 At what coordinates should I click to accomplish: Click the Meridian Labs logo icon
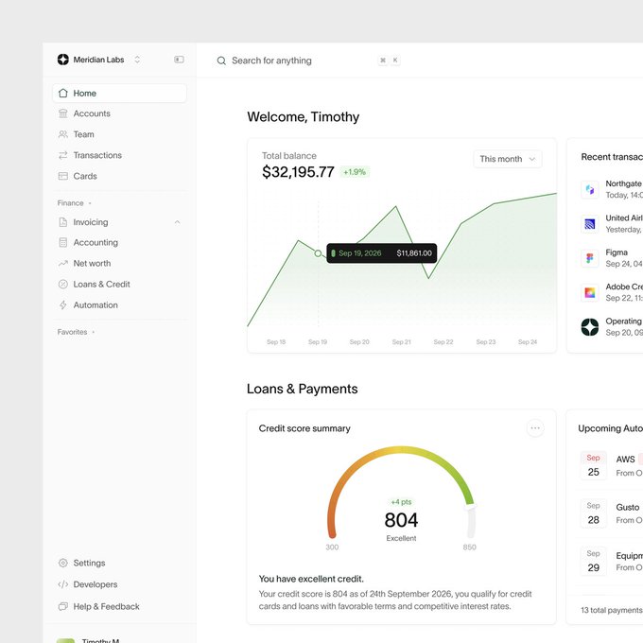[62, 60]
